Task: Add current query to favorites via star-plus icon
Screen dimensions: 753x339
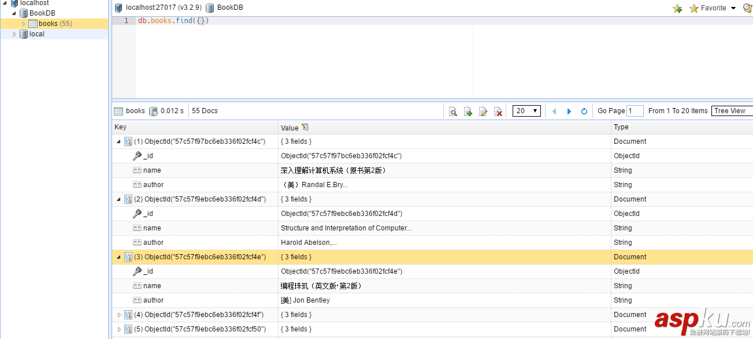Action: pyautogui.click(x=677, y=8)
